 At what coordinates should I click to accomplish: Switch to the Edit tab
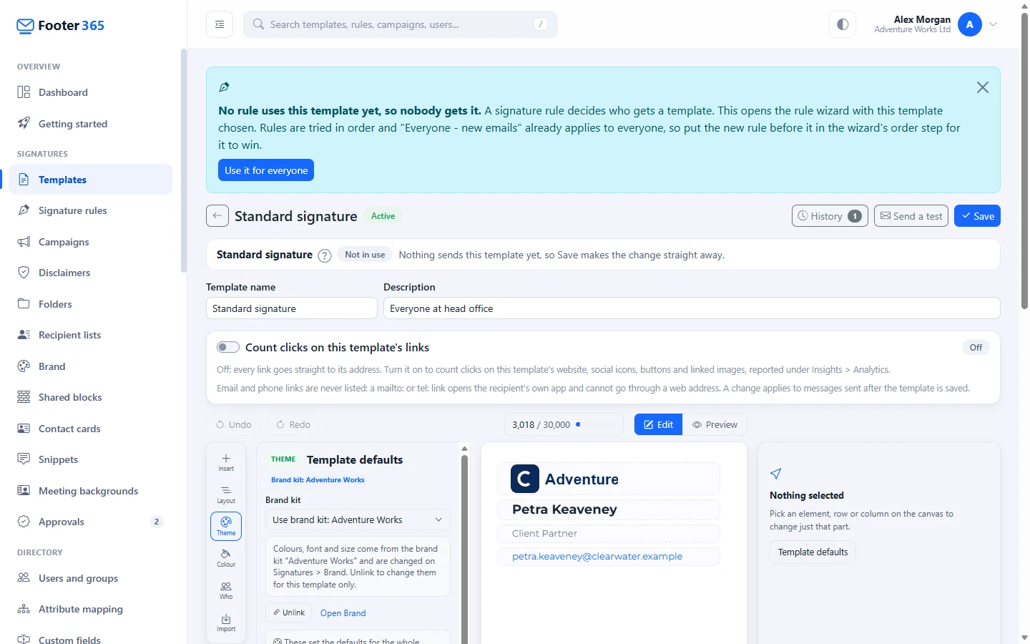[x=658, y=424]
